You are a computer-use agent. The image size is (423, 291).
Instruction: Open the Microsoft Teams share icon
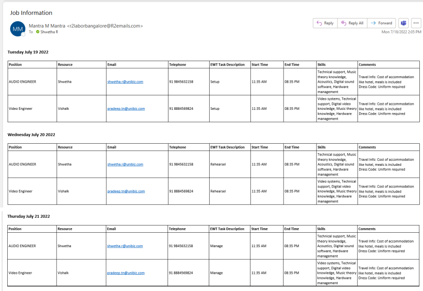[x=403, y=23]
